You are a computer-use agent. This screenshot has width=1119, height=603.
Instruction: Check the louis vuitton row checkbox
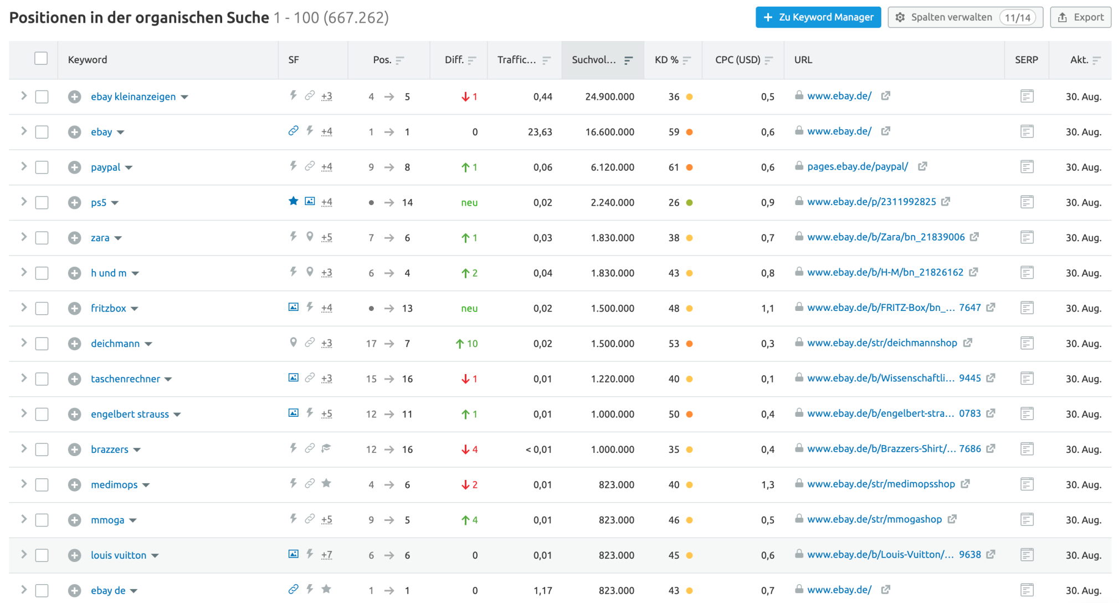(x=42, y=555)
